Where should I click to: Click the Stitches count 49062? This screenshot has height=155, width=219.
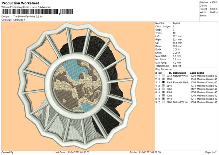(x=214, y=3)
